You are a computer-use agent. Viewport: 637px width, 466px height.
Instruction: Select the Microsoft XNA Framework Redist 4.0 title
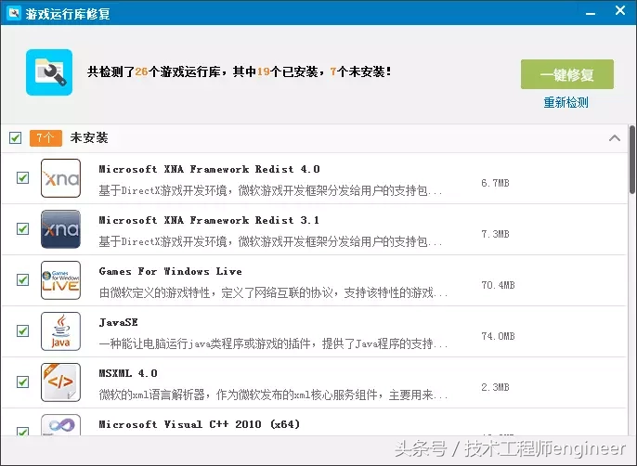pos(209,169)
